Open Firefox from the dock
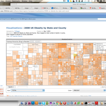This screenshot has height=106, width=106. 61,103
